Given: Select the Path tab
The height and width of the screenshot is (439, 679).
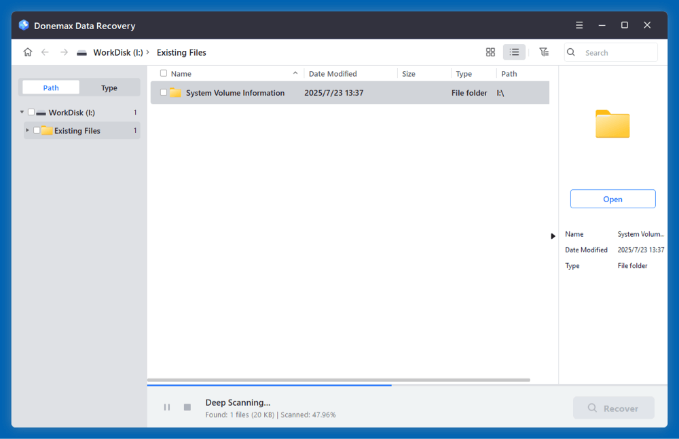Looking at the screenshot, I should click(x=50, y=87).
